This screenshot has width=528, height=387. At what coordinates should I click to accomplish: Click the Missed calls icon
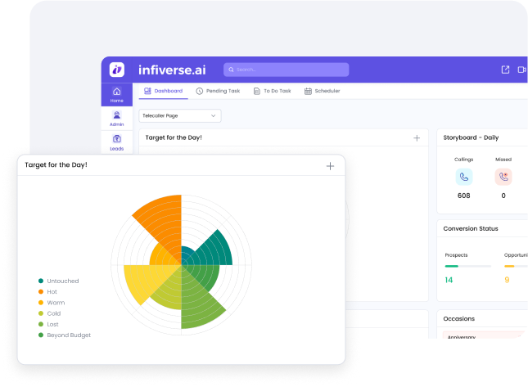tap(503, 176)
